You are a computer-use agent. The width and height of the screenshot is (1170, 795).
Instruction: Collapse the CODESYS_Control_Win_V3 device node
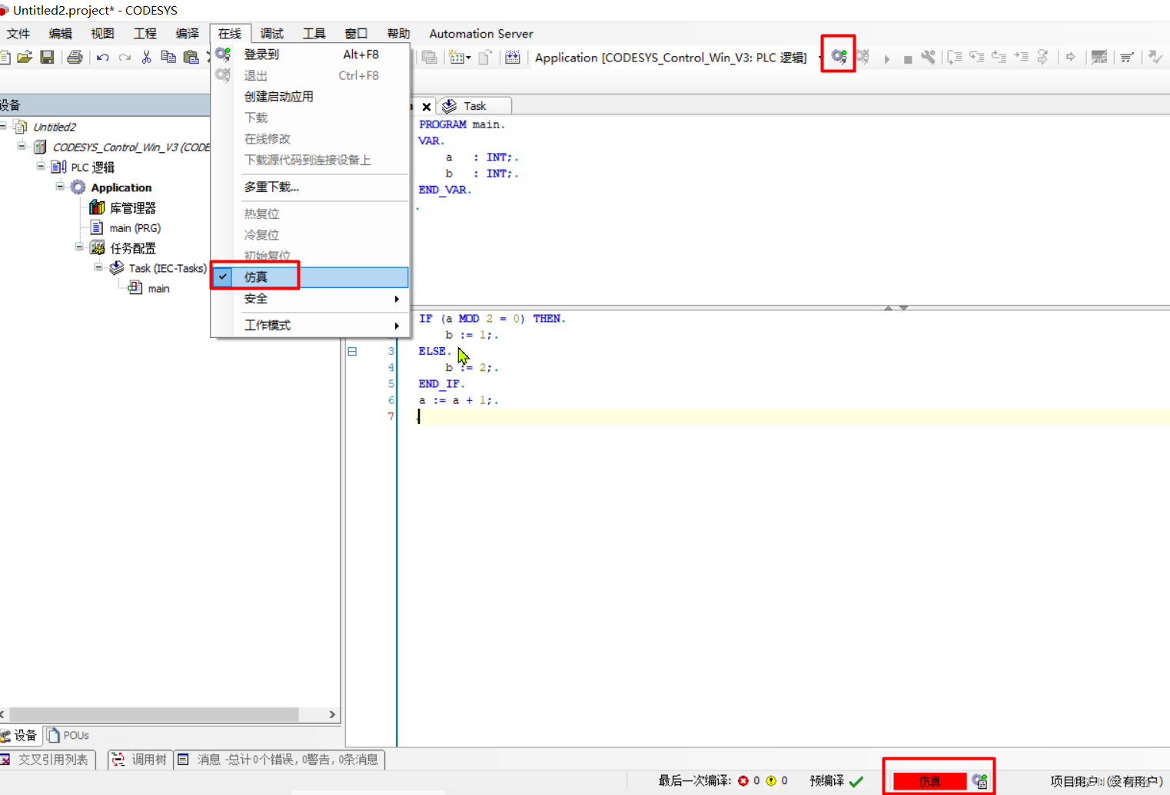tap(22, 146)
